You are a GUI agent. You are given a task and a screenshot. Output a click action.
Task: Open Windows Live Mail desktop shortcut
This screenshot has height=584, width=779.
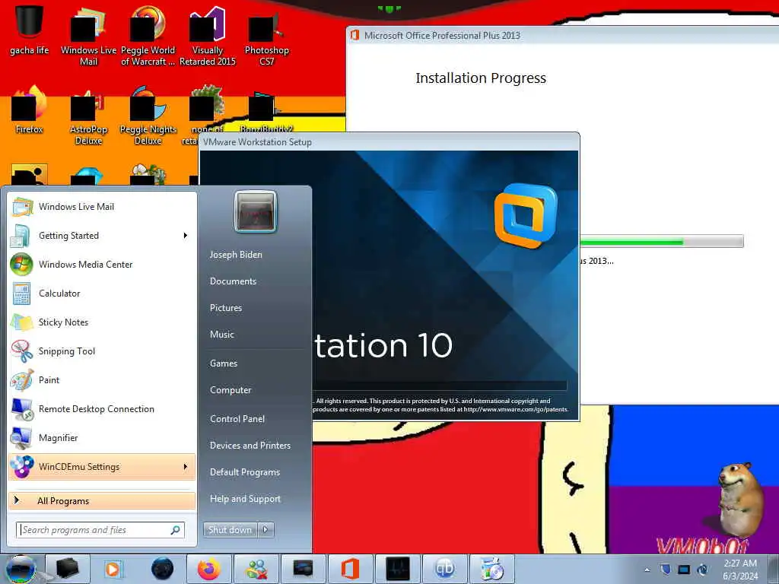click(x=88, y=36)
